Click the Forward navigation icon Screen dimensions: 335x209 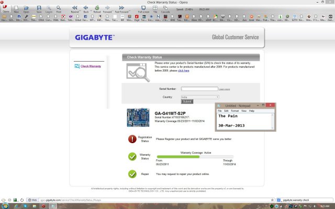107,9
